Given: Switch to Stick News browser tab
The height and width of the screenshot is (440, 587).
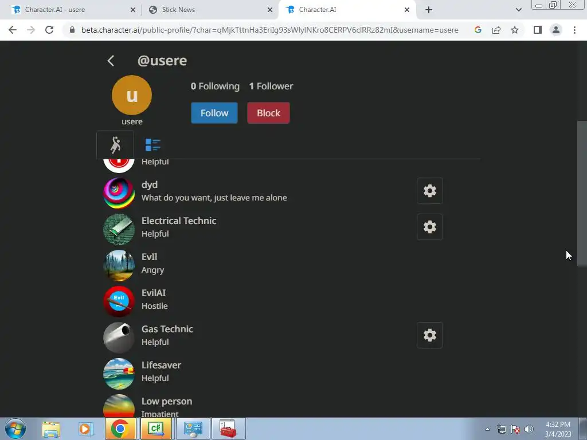Looking at the screenshot, I should [210, 10].
